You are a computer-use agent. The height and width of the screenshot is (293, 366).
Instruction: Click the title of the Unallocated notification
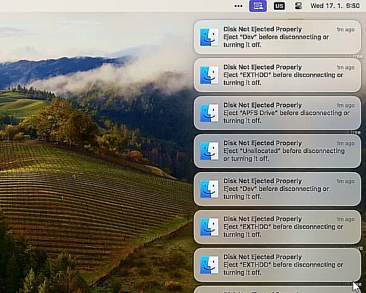point(262,143)
